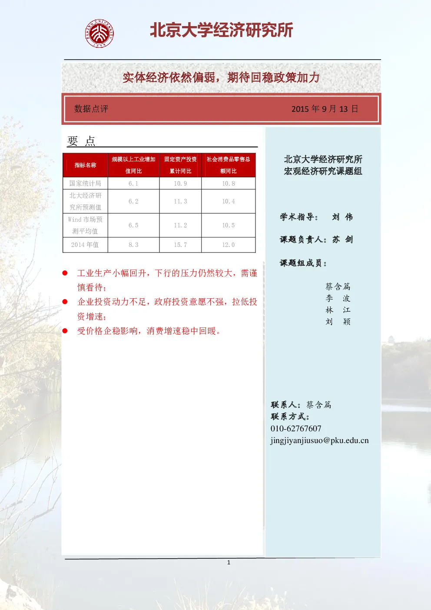Click the value 12.0 in the table

tap(229, 245)
